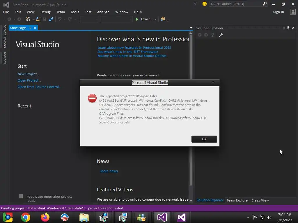Click the Navigate Backward toolbar icon
Screen dimensions: 298x223
click(9, 19)
